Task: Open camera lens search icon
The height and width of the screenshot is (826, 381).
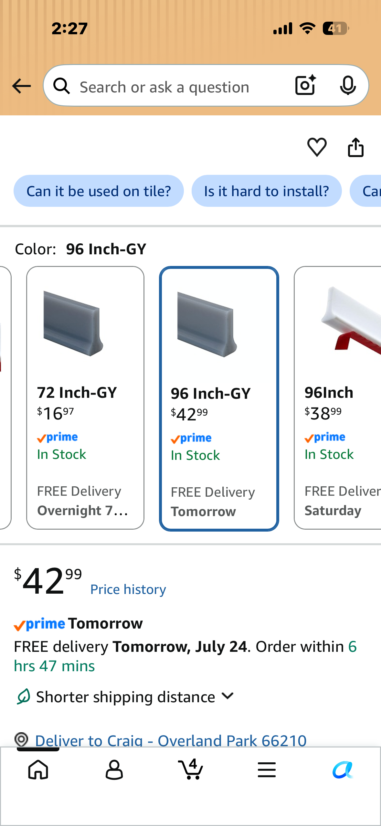Action: pyautogui.click(x=305, y=85)
